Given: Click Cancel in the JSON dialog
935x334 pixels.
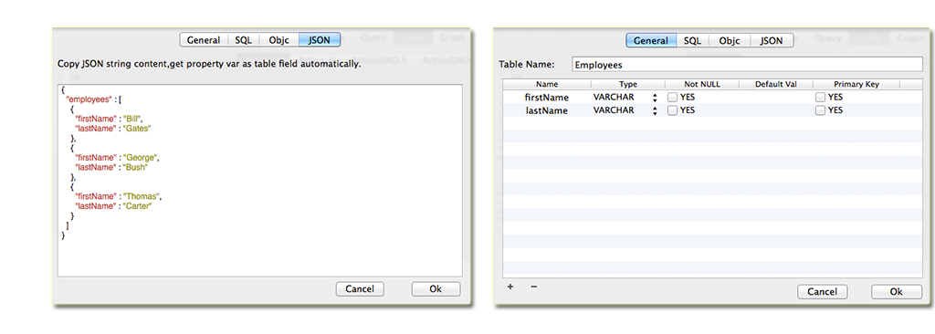Looking at the screenshot, I should pyautogui.click(x=360, y=288).
